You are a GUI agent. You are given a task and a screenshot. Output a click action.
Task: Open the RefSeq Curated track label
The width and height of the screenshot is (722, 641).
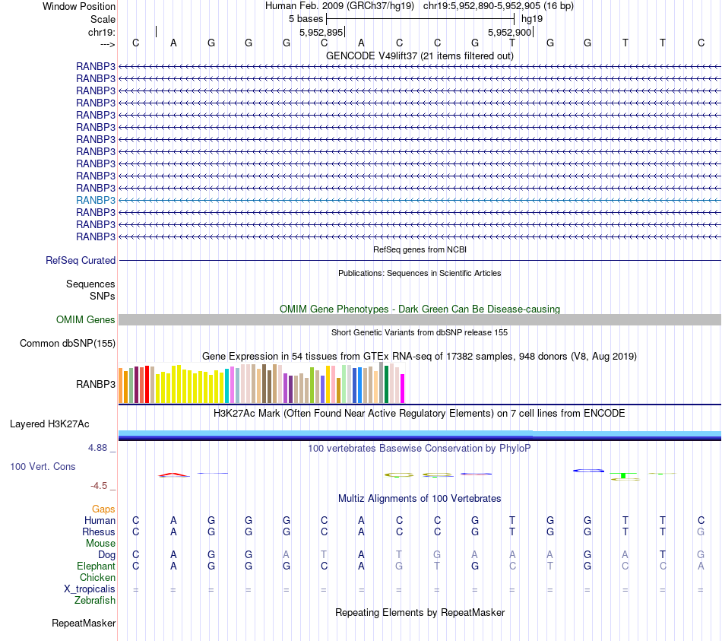pyautogui.click(x=81, y=260)
